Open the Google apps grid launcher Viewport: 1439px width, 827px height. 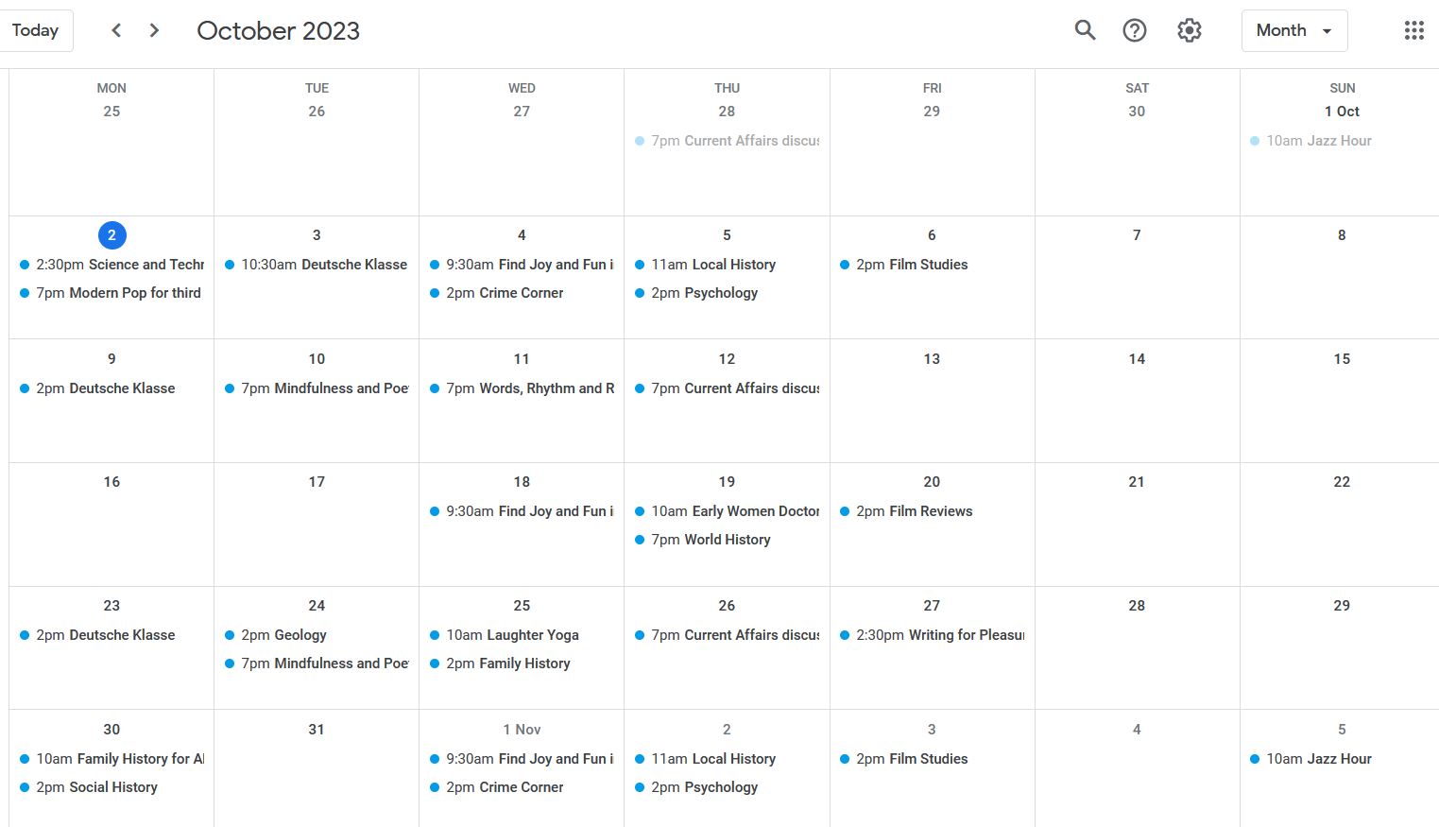click(x=1413, y=29)
